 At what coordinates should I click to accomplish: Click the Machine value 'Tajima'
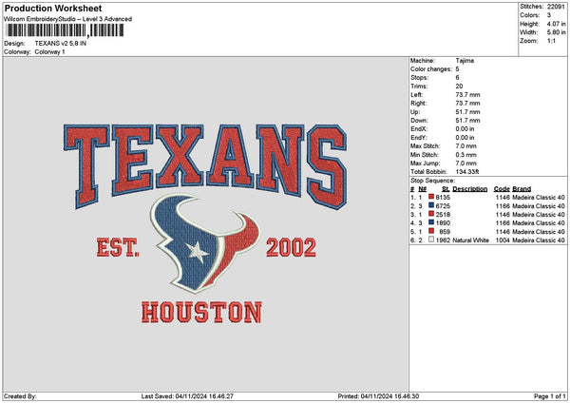pos(465,61)
